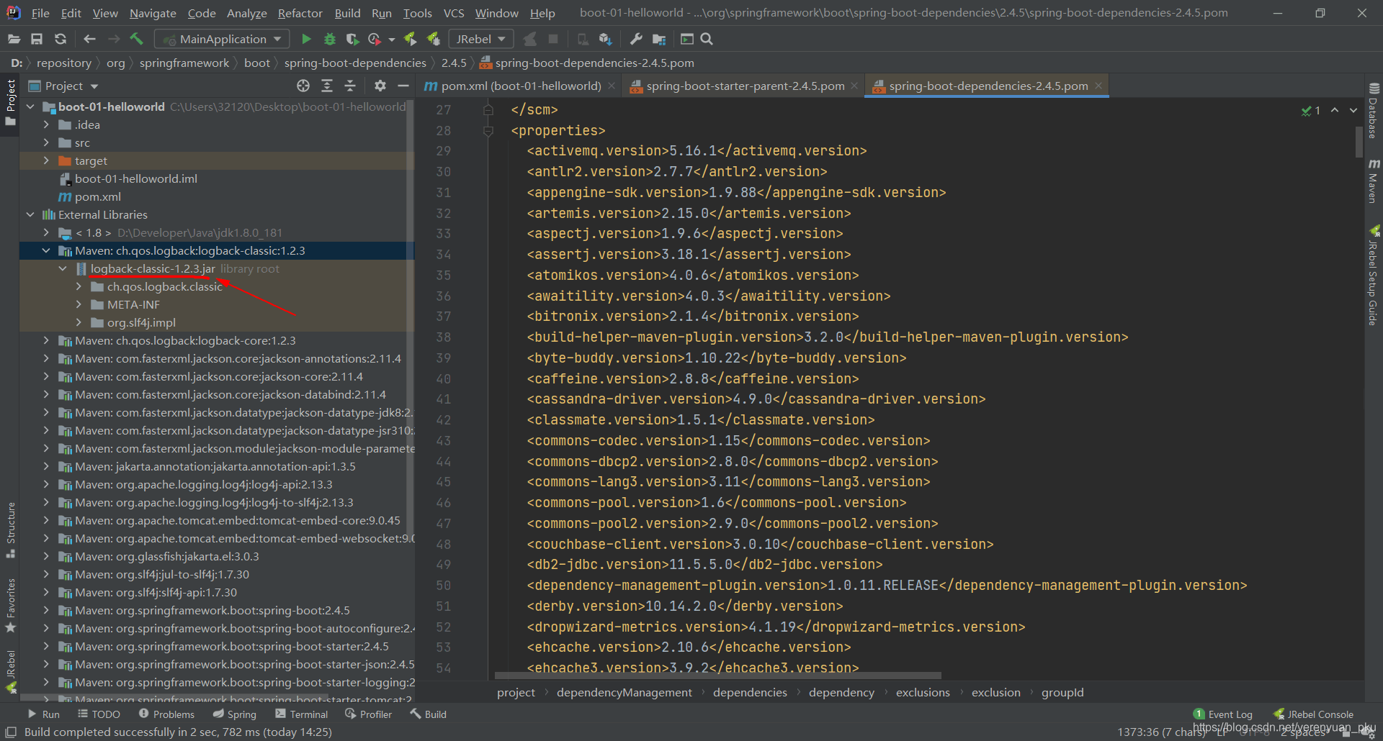
Task: Open the Refactor menu
Action: (x=300, y=13)
